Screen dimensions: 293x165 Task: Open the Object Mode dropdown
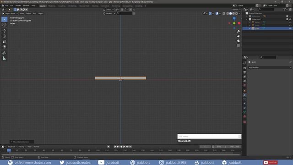(10, 13)
